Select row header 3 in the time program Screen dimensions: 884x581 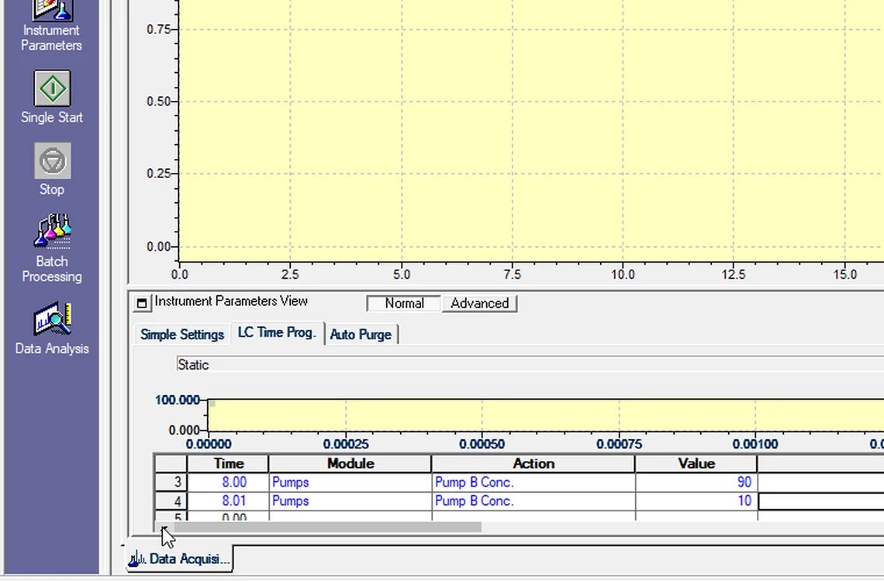pos(171,483)
